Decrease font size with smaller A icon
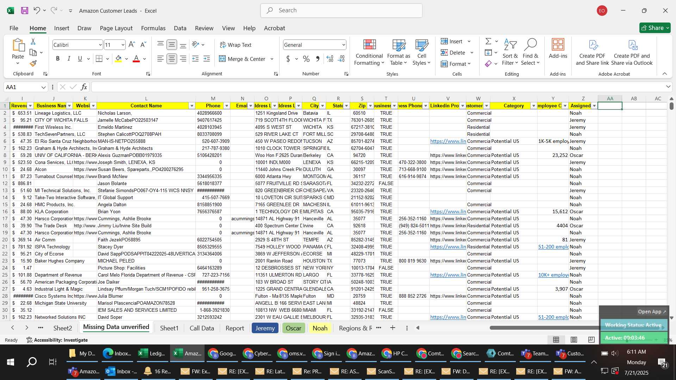 tap(143, 45)
